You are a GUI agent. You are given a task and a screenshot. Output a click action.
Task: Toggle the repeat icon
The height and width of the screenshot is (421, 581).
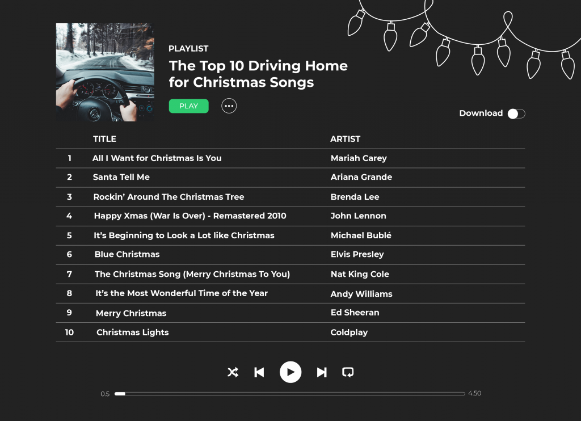348,372
